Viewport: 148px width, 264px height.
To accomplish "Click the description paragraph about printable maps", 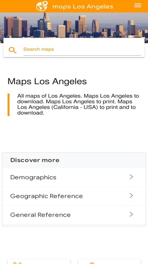I will [x=78, y=104].
